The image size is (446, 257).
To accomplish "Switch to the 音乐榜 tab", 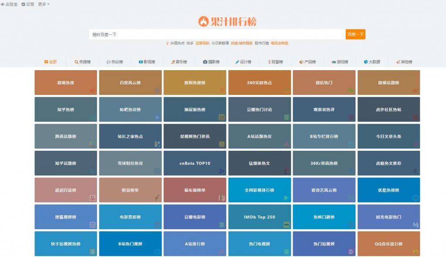I will (x=179, y=62).
